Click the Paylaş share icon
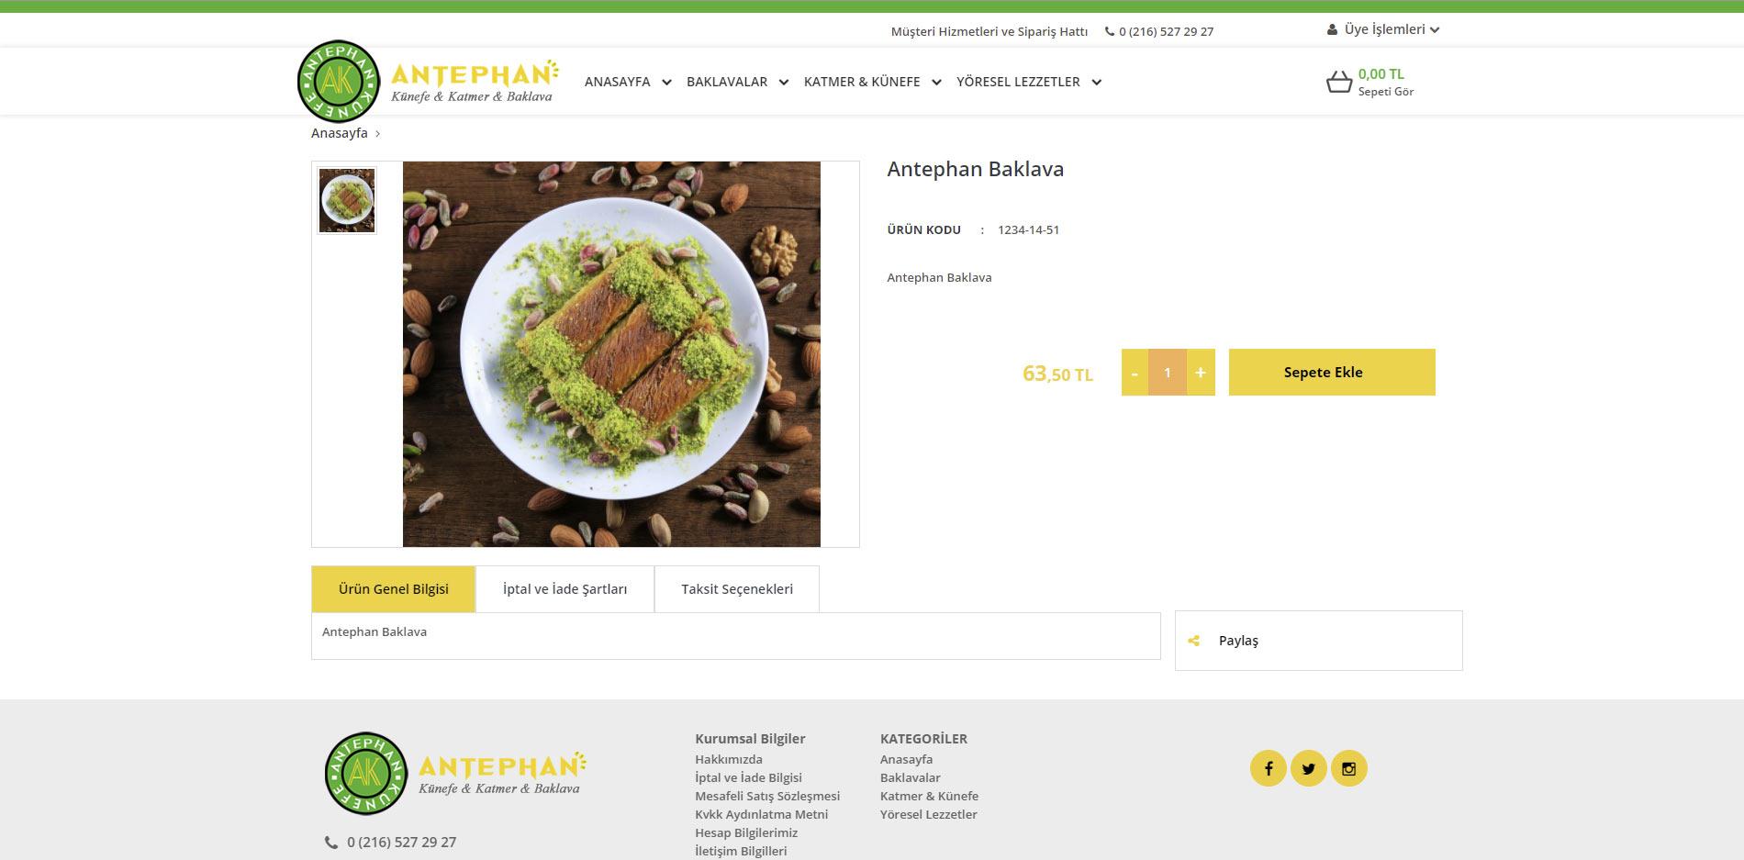Image resolution: width=1744 pixels, height=860 pixels. click(1194, 641)
